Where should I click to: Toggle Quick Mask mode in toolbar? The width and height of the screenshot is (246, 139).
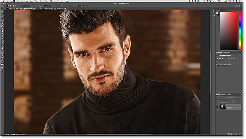[2, 68]
